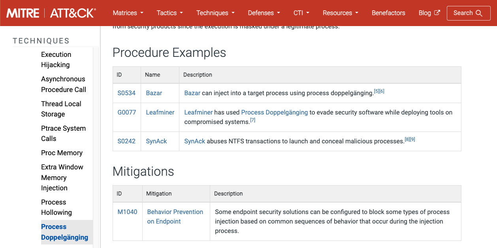Image resolution: width=497 pixels, height=248 pixels.
Task: Open citation reference [9]
Action: pos(412,139)
